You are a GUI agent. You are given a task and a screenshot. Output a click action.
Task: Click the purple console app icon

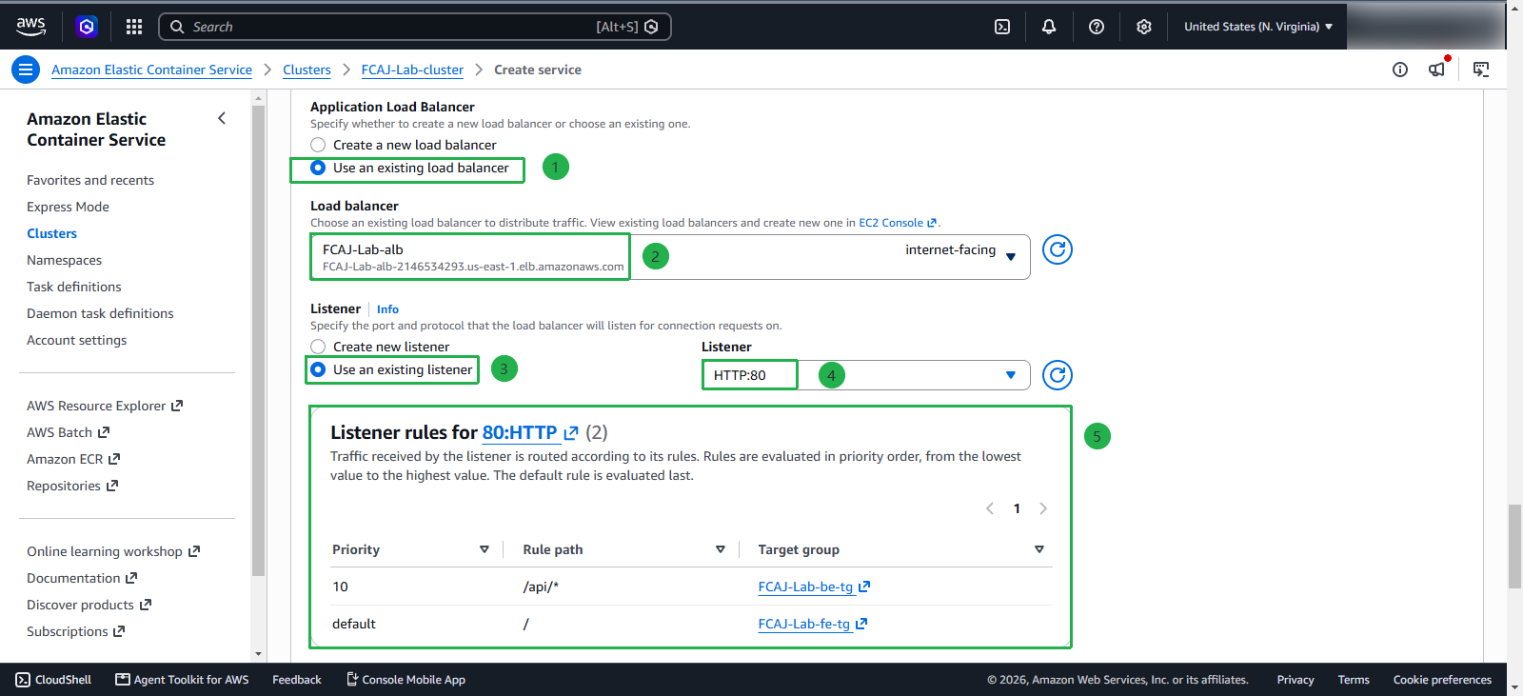87,27
